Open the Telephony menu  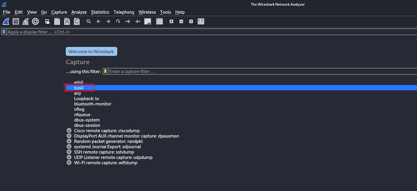point(124,12)
